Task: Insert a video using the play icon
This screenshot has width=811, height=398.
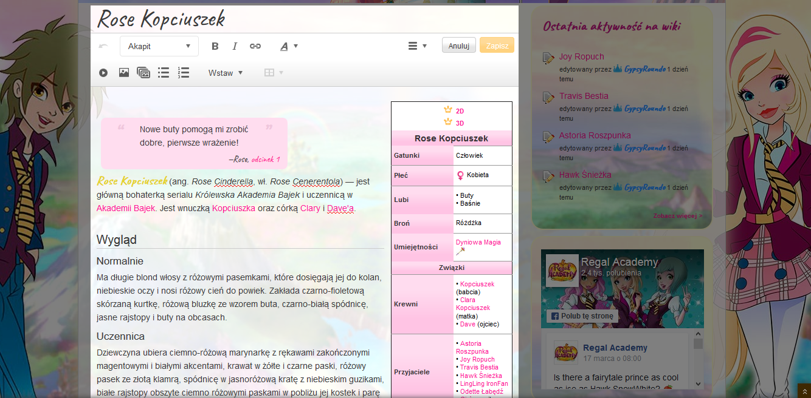Action: [x=103, y=73]
